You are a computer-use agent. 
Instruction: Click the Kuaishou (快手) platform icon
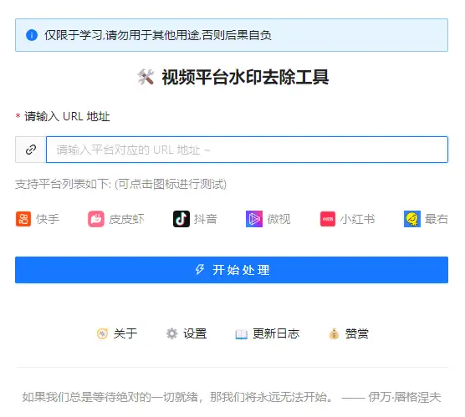[23, 219]
